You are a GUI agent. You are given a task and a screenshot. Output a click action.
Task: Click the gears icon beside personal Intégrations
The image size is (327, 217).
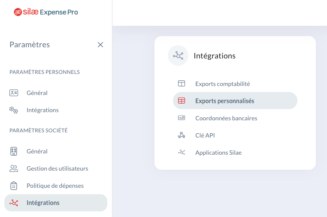click(14, 110)
